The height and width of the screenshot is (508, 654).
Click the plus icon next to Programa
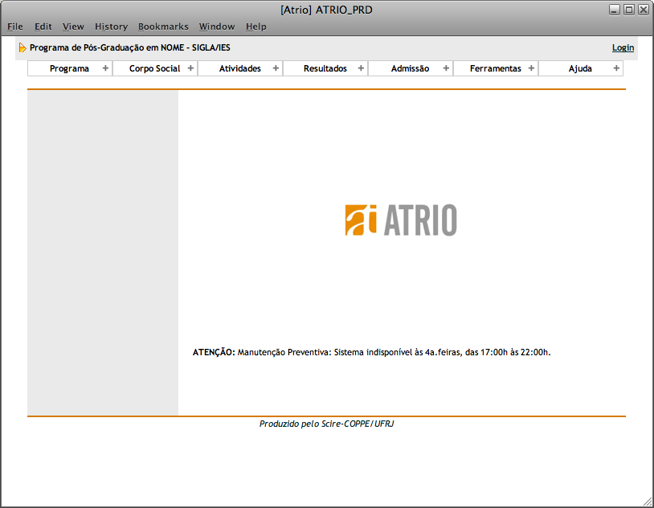(105, 68)
